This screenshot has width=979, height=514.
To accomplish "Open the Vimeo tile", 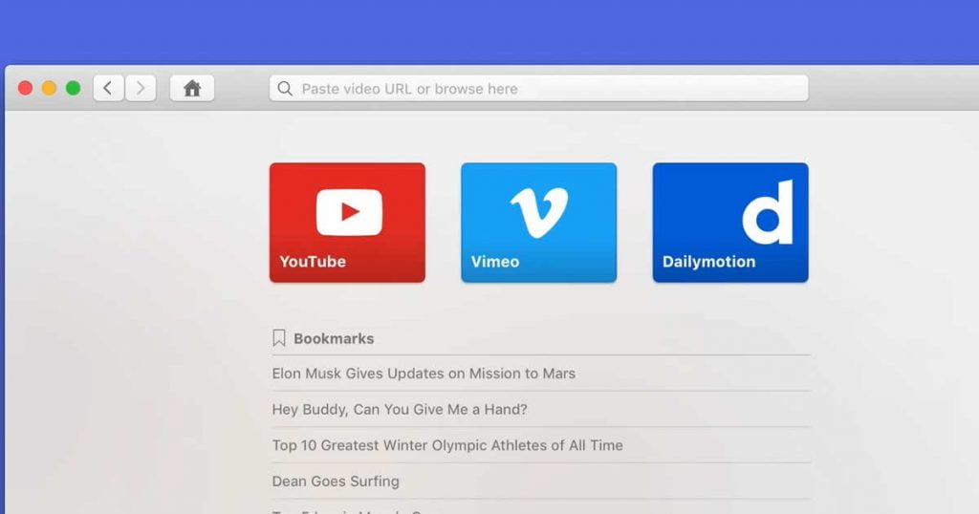I will tap(539, 223).
